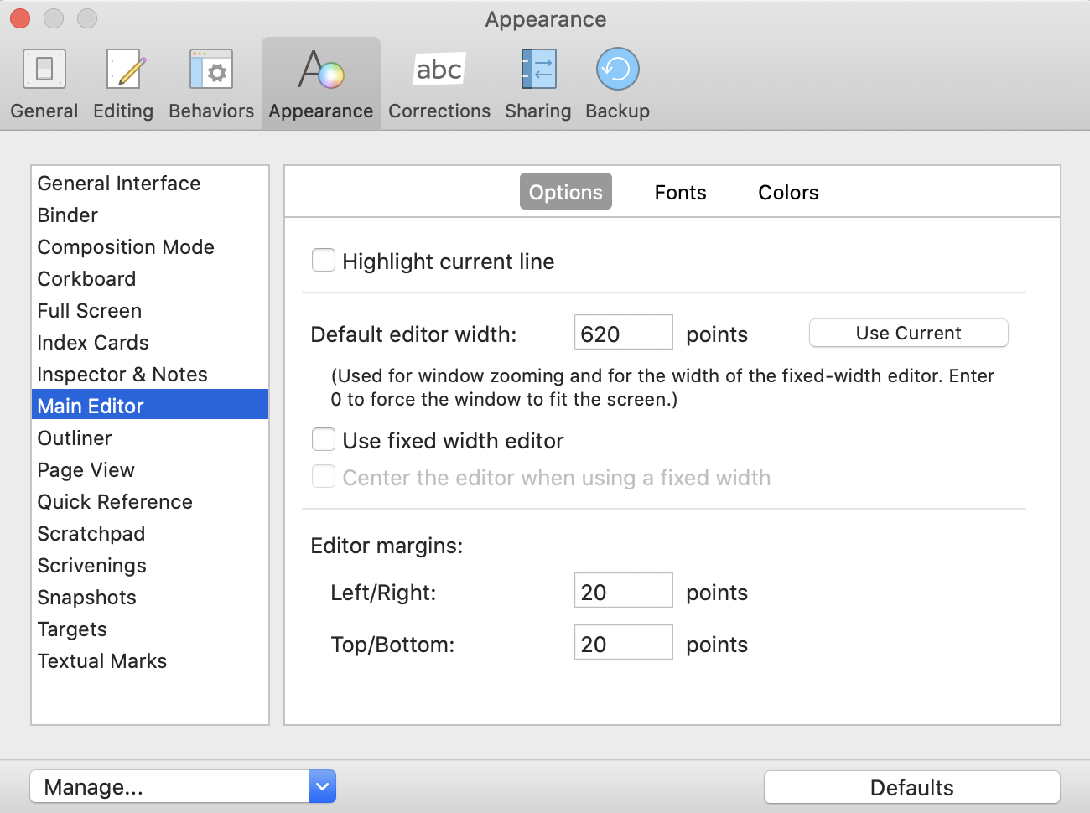Select Snapshots in the list

(x=150, y=598)
